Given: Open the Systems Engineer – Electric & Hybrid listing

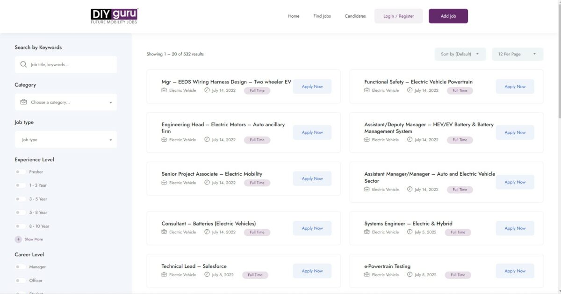Looking at the screenshot, I should [x=409, y=224].
